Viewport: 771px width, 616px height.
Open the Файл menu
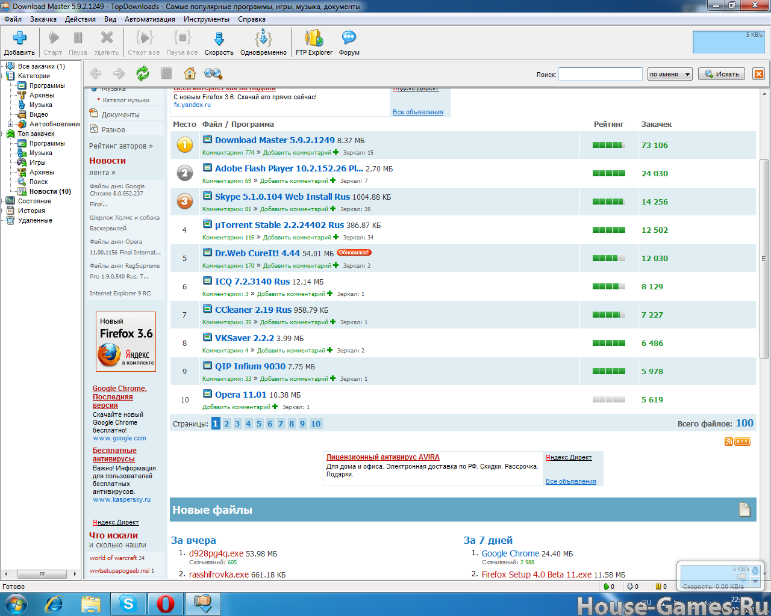click(x=13, y=19)
